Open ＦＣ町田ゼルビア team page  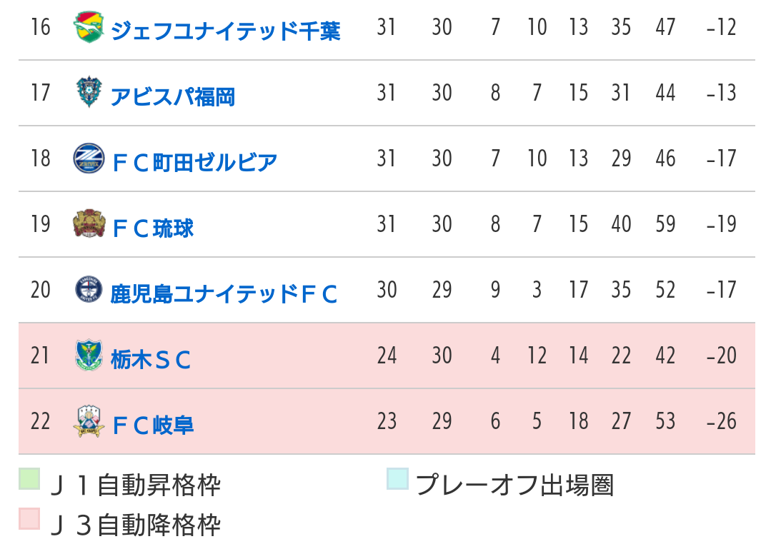pos(194,162)
